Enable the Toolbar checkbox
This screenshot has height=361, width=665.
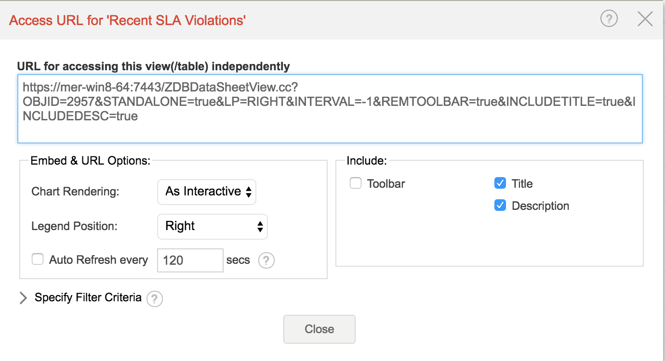click(x=356, y=183)
